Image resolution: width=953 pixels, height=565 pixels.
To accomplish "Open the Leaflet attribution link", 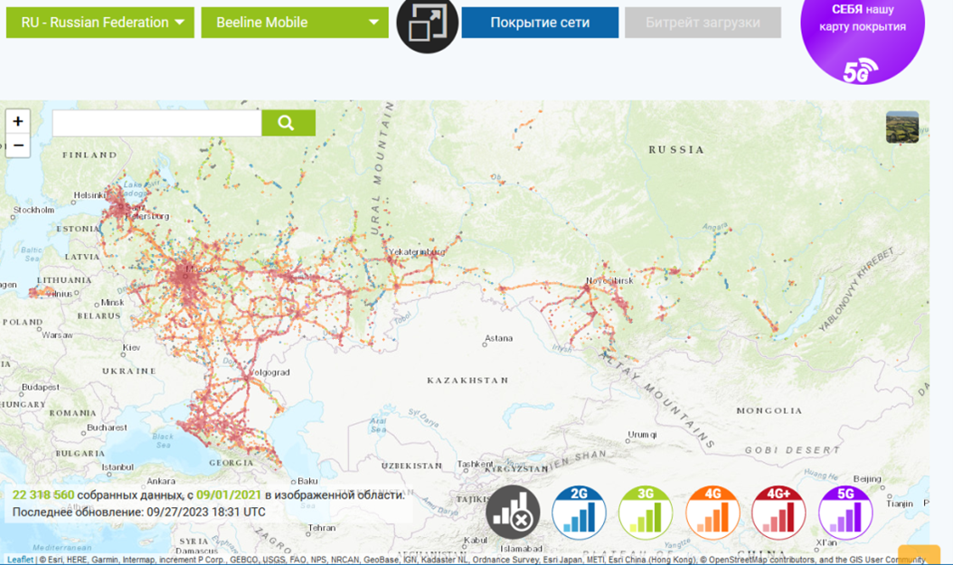I will point(20,560).
